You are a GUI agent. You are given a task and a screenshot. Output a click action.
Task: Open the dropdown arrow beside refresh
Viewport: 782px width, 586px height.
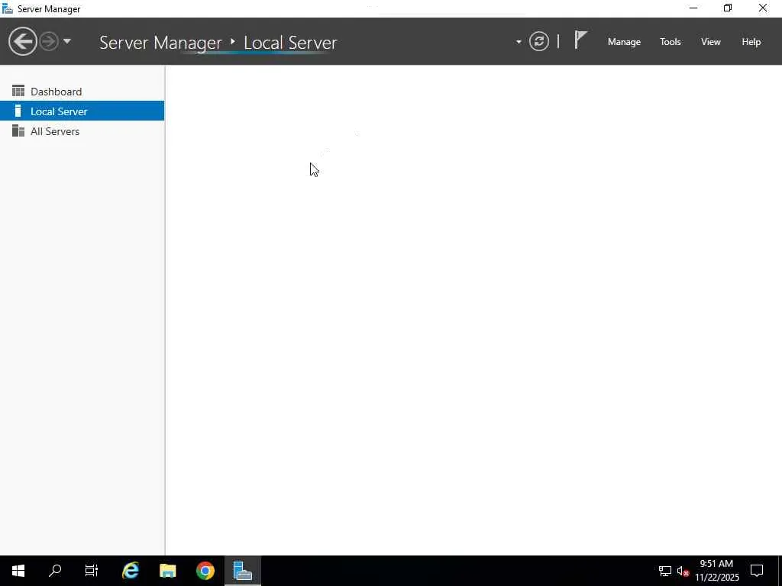(x=519, y=42)
